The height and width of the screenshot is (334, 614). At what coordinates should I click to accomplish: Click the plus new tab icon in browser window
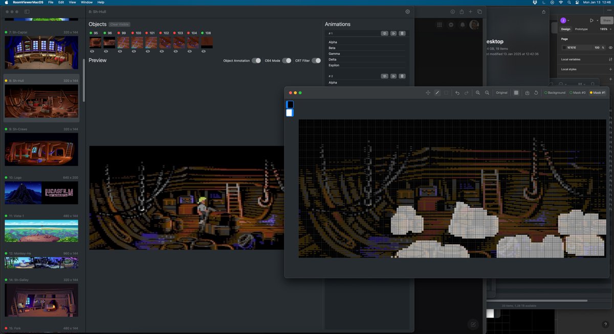tap(470, 11)
